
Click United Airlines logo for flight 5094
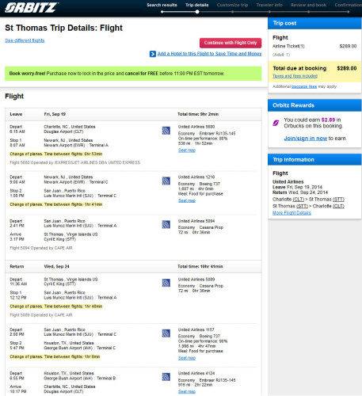pyautogui.click(x=166, y=225)
